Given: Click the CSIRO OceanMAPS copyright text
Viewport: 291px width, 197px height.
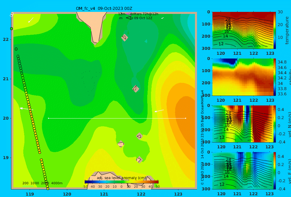Looking at the screenshot, I should coord(202,138).
